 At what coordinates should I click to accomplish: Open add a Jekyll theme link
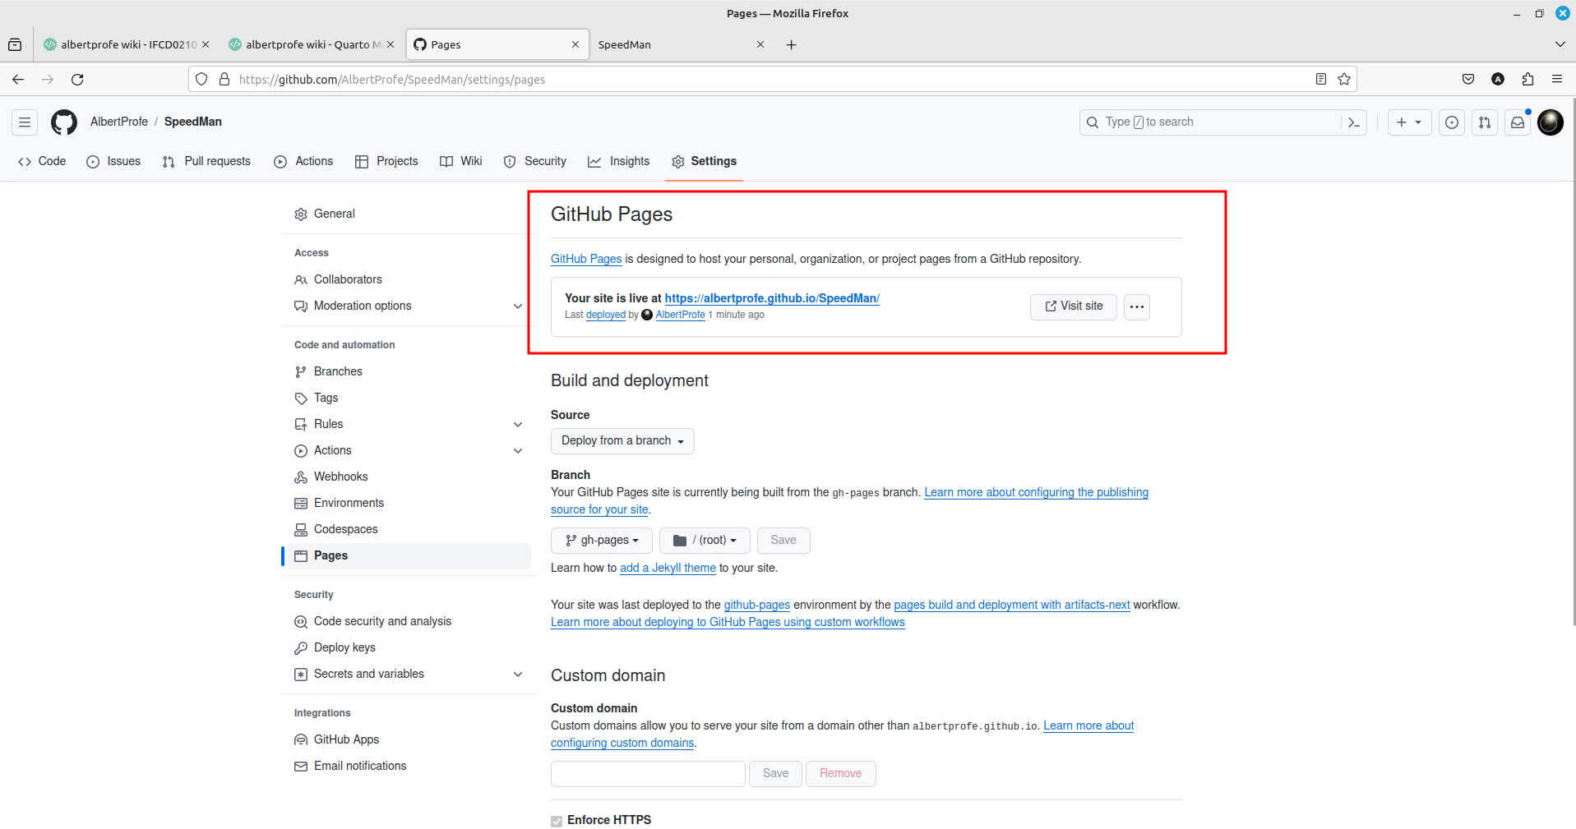668,569
